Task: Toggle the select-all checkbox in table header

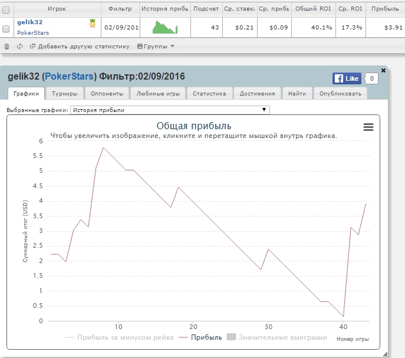Action: (x=6, y=10)
